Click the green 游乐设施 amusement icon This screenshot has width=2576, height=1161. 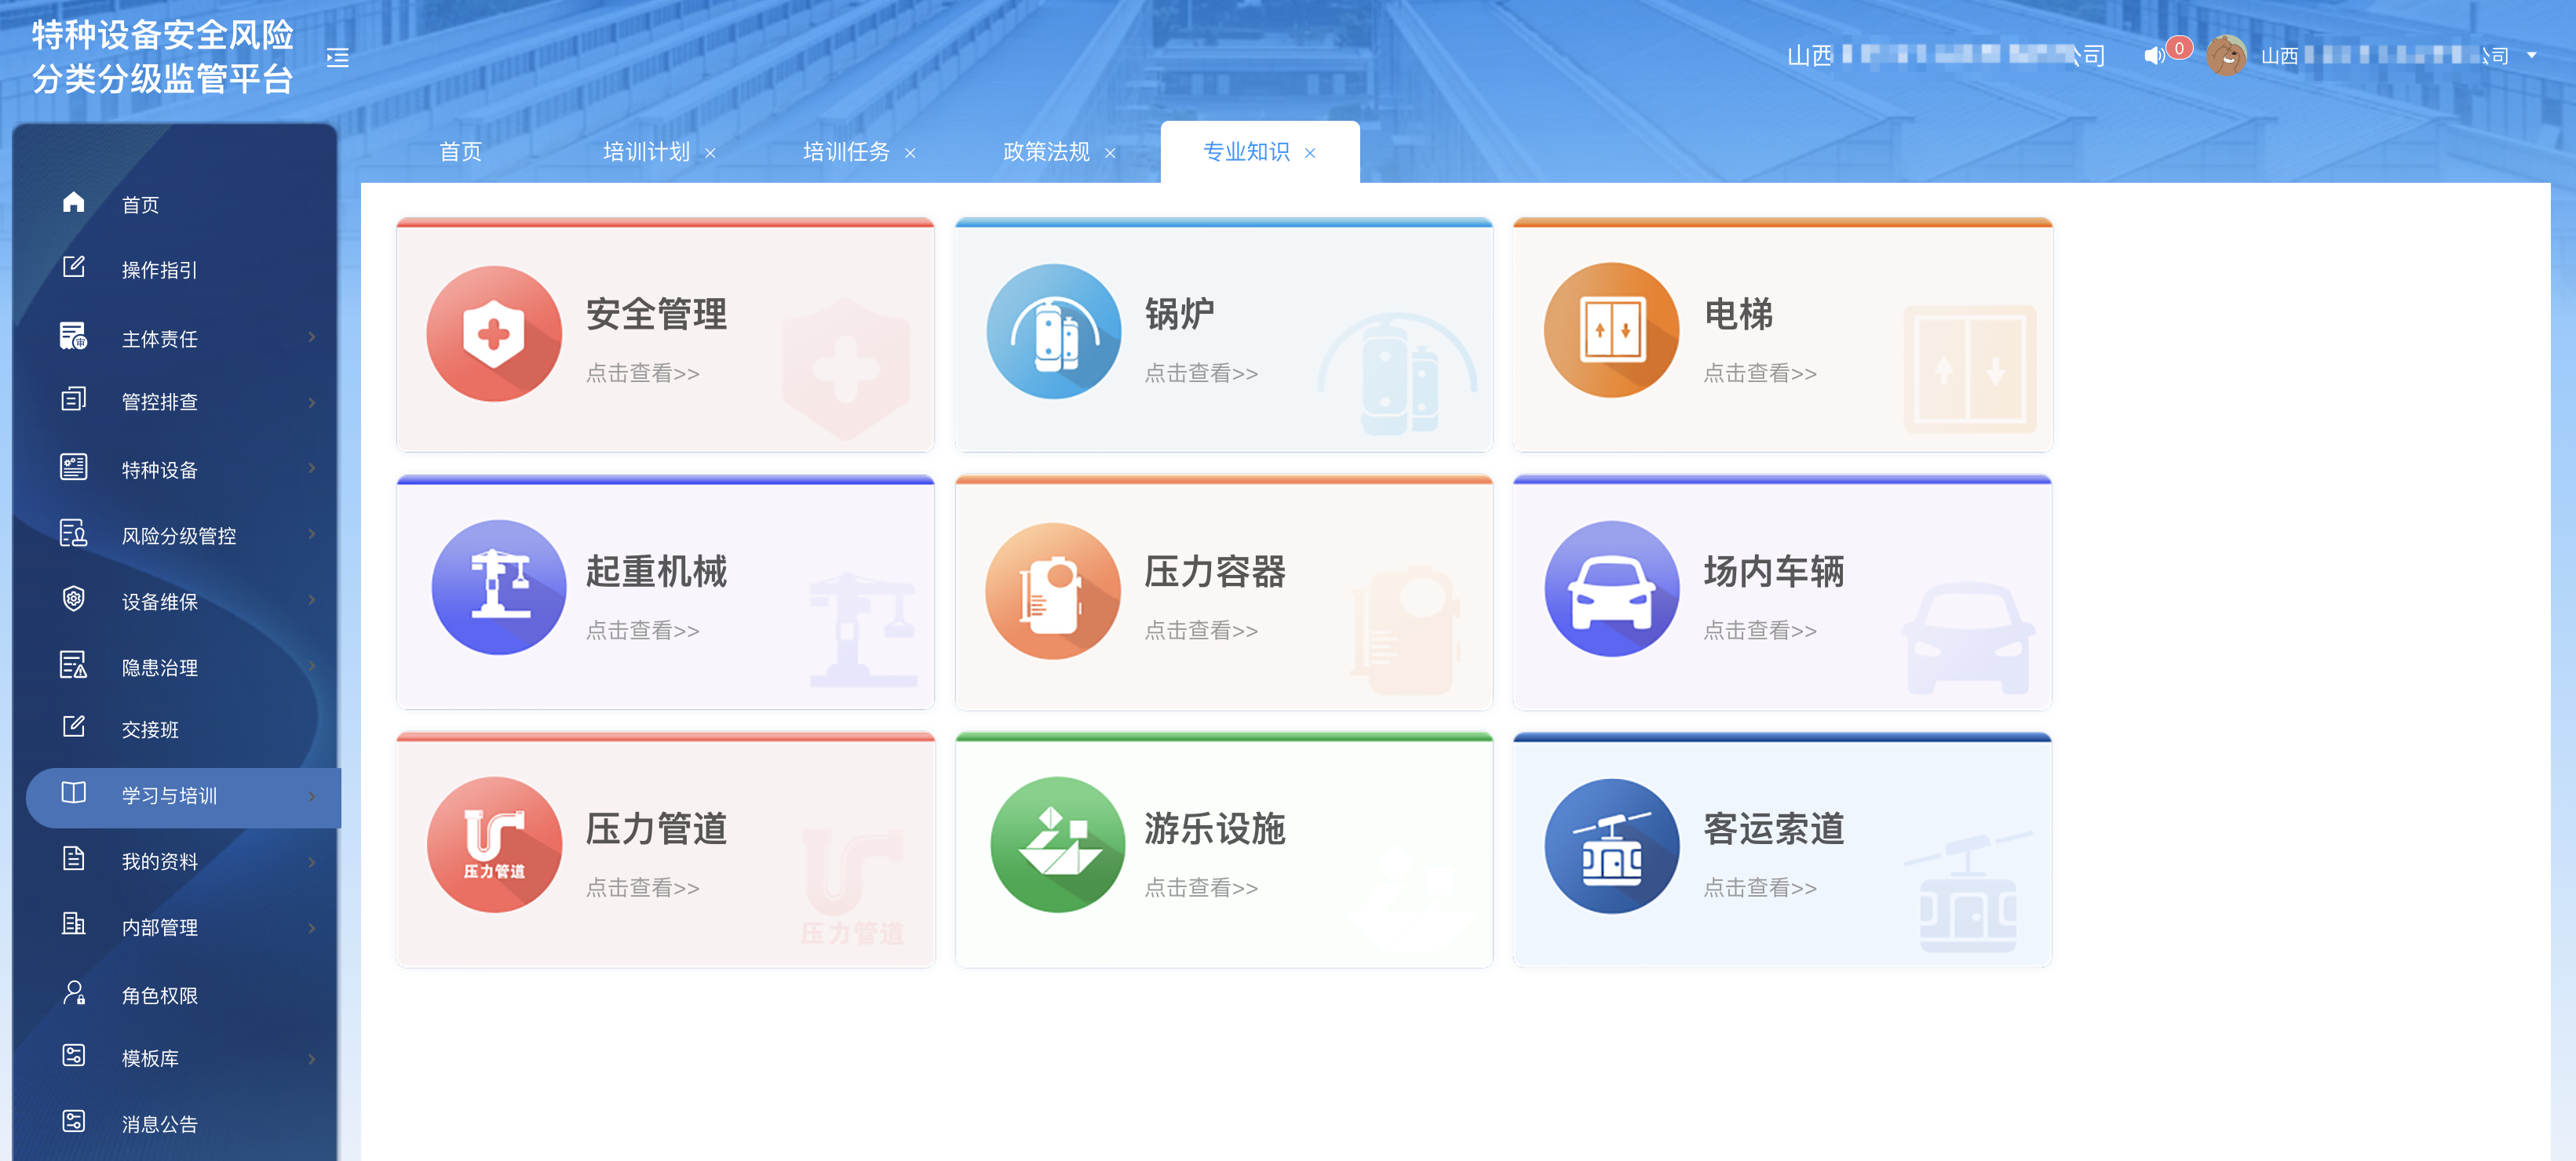click(x=1057, y=846)
